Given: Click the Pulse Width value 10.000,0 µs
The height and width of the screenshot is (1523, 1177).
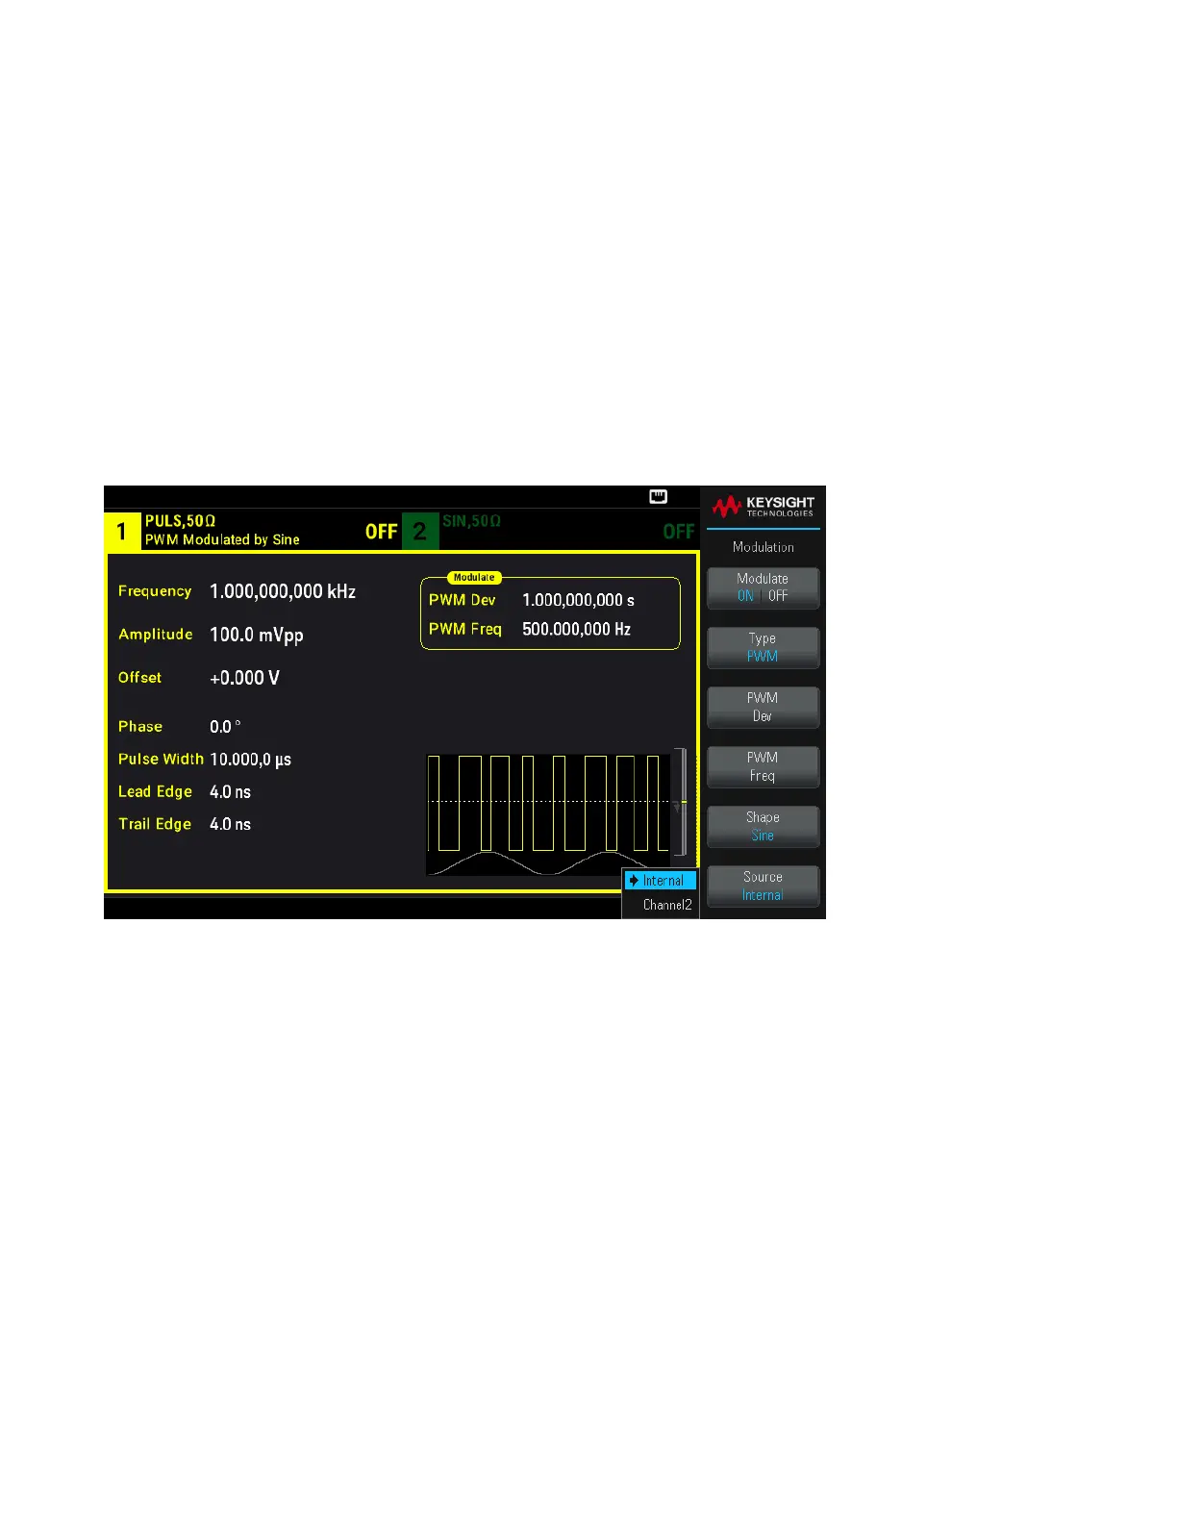Looking at the screenshot, I should tap(251, 760).
